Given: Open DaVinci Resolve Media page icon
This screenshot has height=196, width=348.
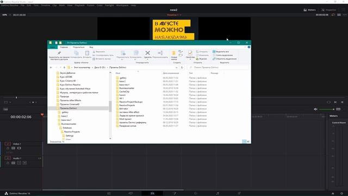Looking at the screenshot, I should click(109, 193).
